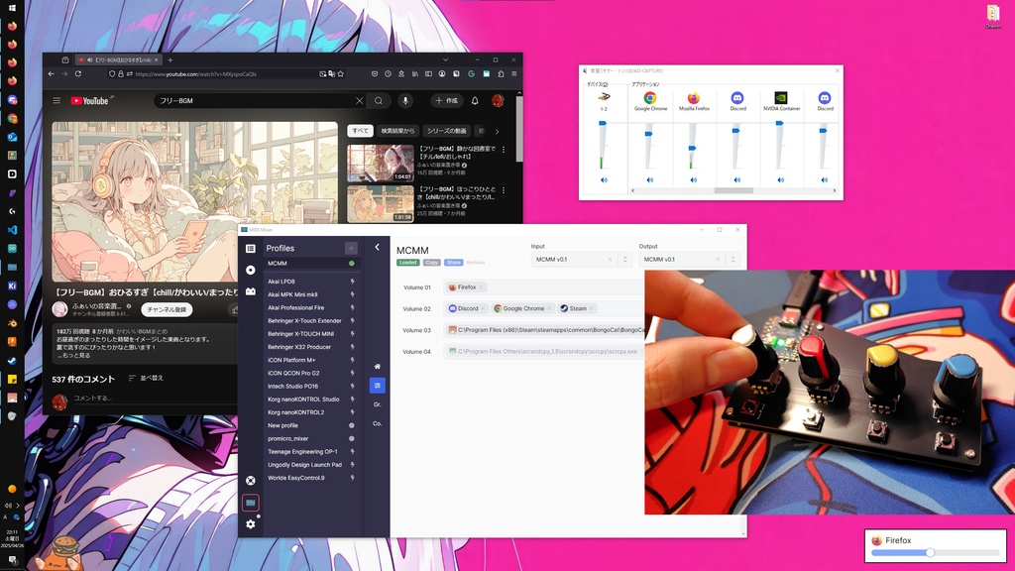Open Visual Studio Code from the taskbar
The image size is (1015, 571).
[x=12, y=230]
